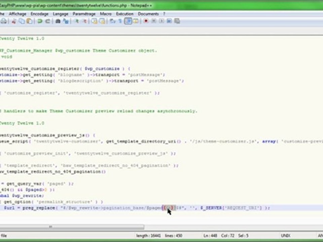This screenshot has height=242, width=323.
Task: Click the '/js/theme-customizer.js' string
Action: point(222,141)
